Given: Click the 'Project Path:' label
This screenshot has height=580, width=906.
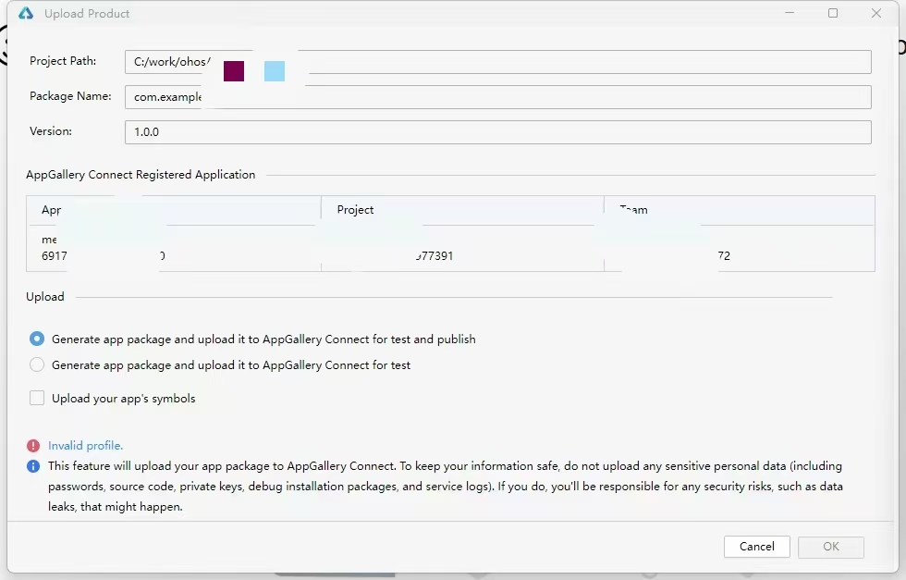Looking at the screenshot, I should coord(63,61).
